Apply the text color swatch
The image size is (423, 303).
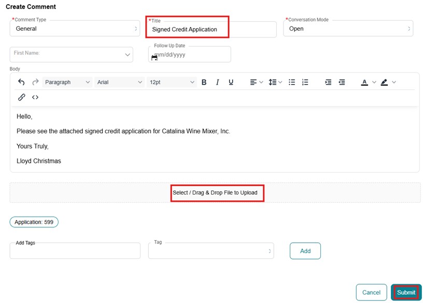pyautogui.click(x=364, y=82)
